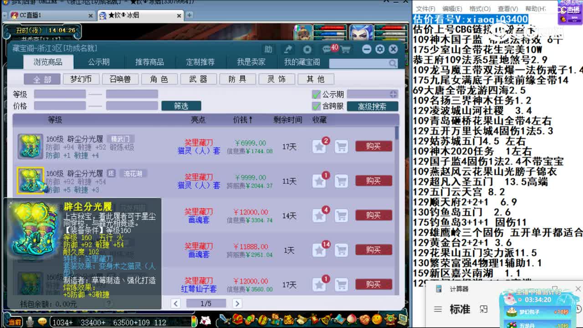Favorite the ¥9999.00 item star icon
Image resolution: width=583 pixels, height=328 pixels.
point(319,181)
